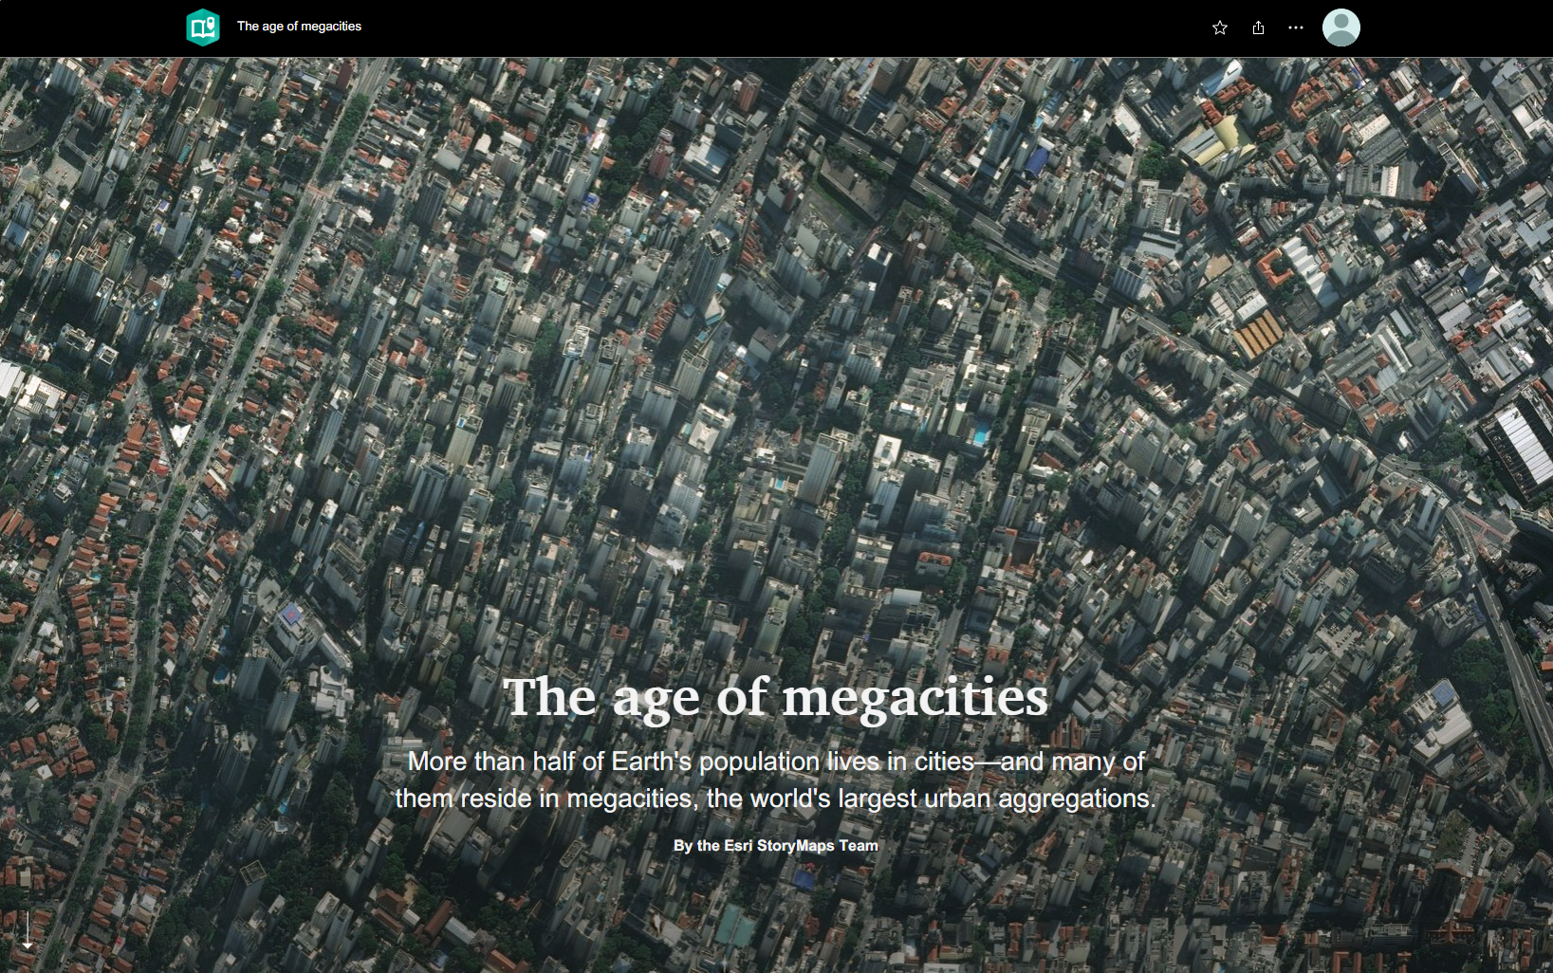Click the scroll-down arrow on the cover
This screenshot has width=1553, height=973.
[28, 930]
